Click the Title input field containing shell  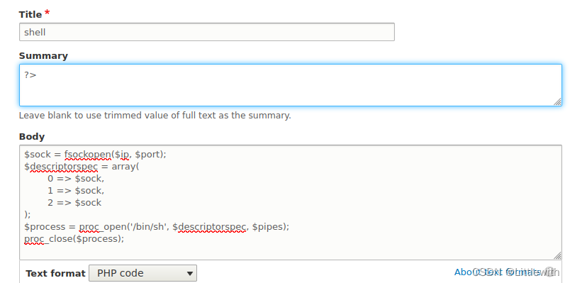pyautogui.click(x=206, y=32)
